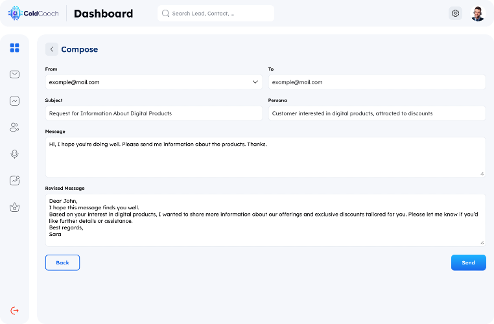Click the Persona input field
This screenshot has width=494, height=324.
pos(377,113)
